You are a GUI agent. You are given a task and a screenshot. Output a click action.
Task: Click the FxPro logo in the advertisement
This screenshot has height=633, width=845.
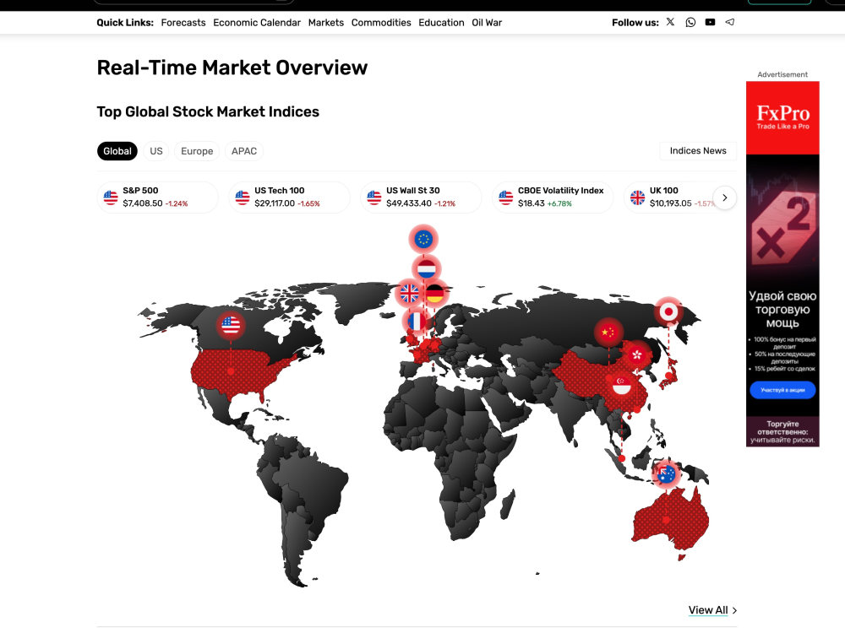783,116
